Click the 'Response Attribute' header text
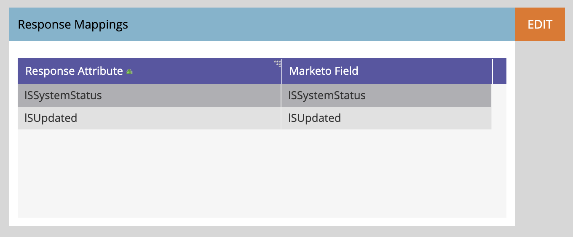The width and height of the screenshot is (573, 237). click(x=74, y=71)
